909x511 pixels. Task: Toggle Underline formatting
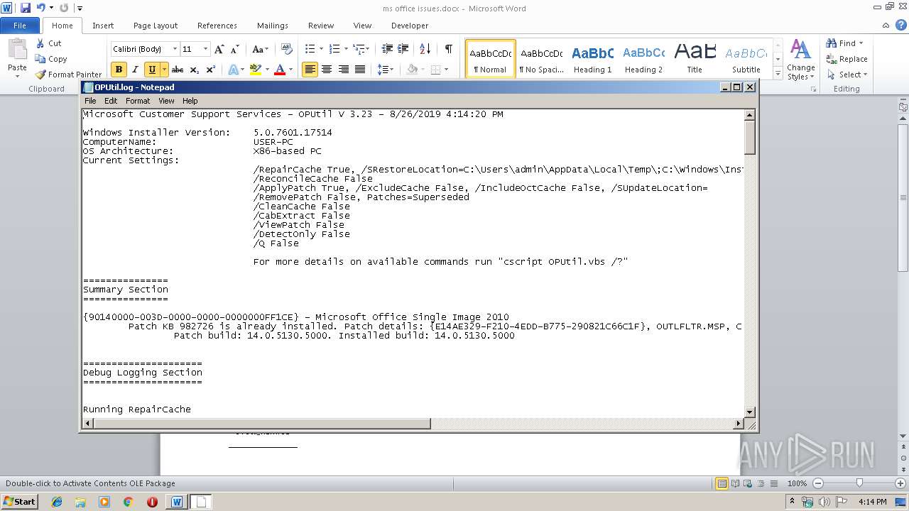151,70
